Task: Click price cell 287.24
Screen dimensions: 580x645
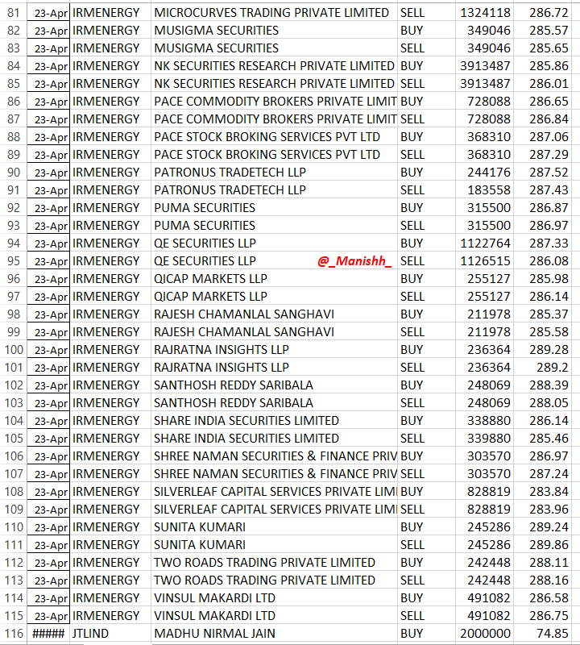Action: pyautogui.click(x=542, y=473)
